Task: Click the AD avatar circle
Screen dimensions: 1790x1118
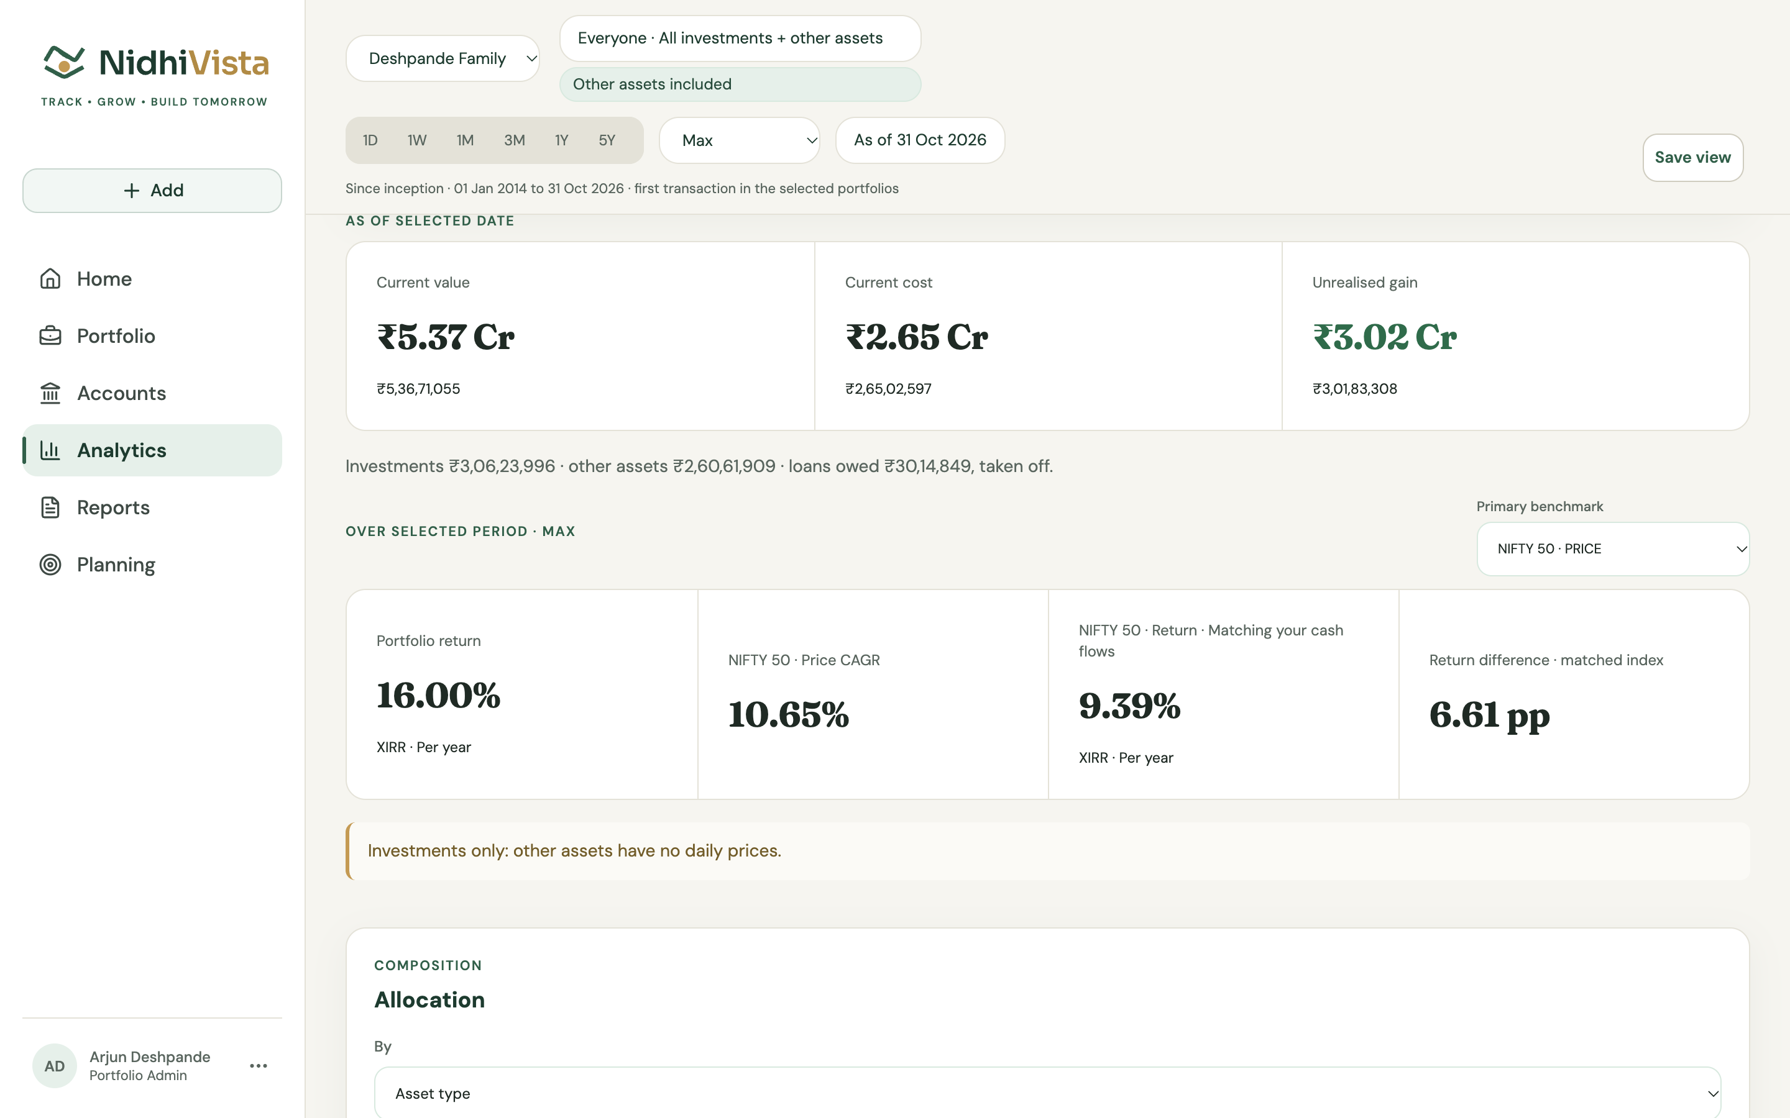Action: [x=55, y=1065]
